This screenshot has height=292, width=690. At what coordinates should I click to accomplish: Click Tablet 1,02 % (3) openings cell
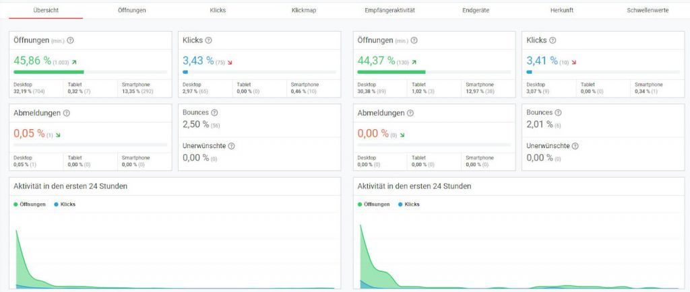pyautogui.click(x=435, y=88)
